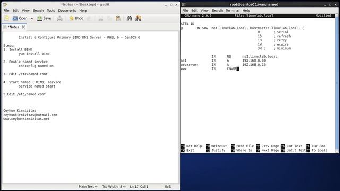Click the webserver hostname in nano

pyautogui.click(x=190, y=65)
